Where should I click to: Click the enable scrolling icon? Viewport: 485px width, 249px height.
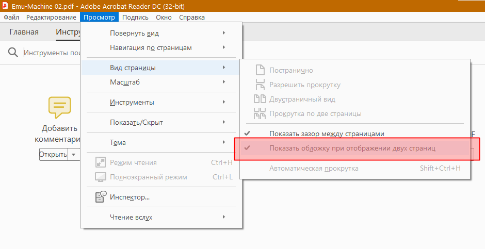(x=260, y=85)
